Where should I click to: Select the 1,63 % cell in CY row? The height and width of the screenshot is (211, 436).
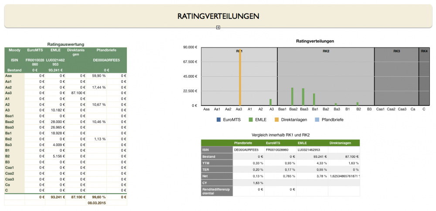[x=249, y=183]
